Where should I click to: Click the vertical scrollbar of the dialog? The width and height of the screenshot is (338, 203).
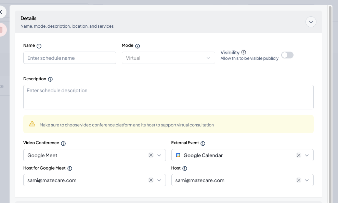pyautogui.click(x=330, y=105)
